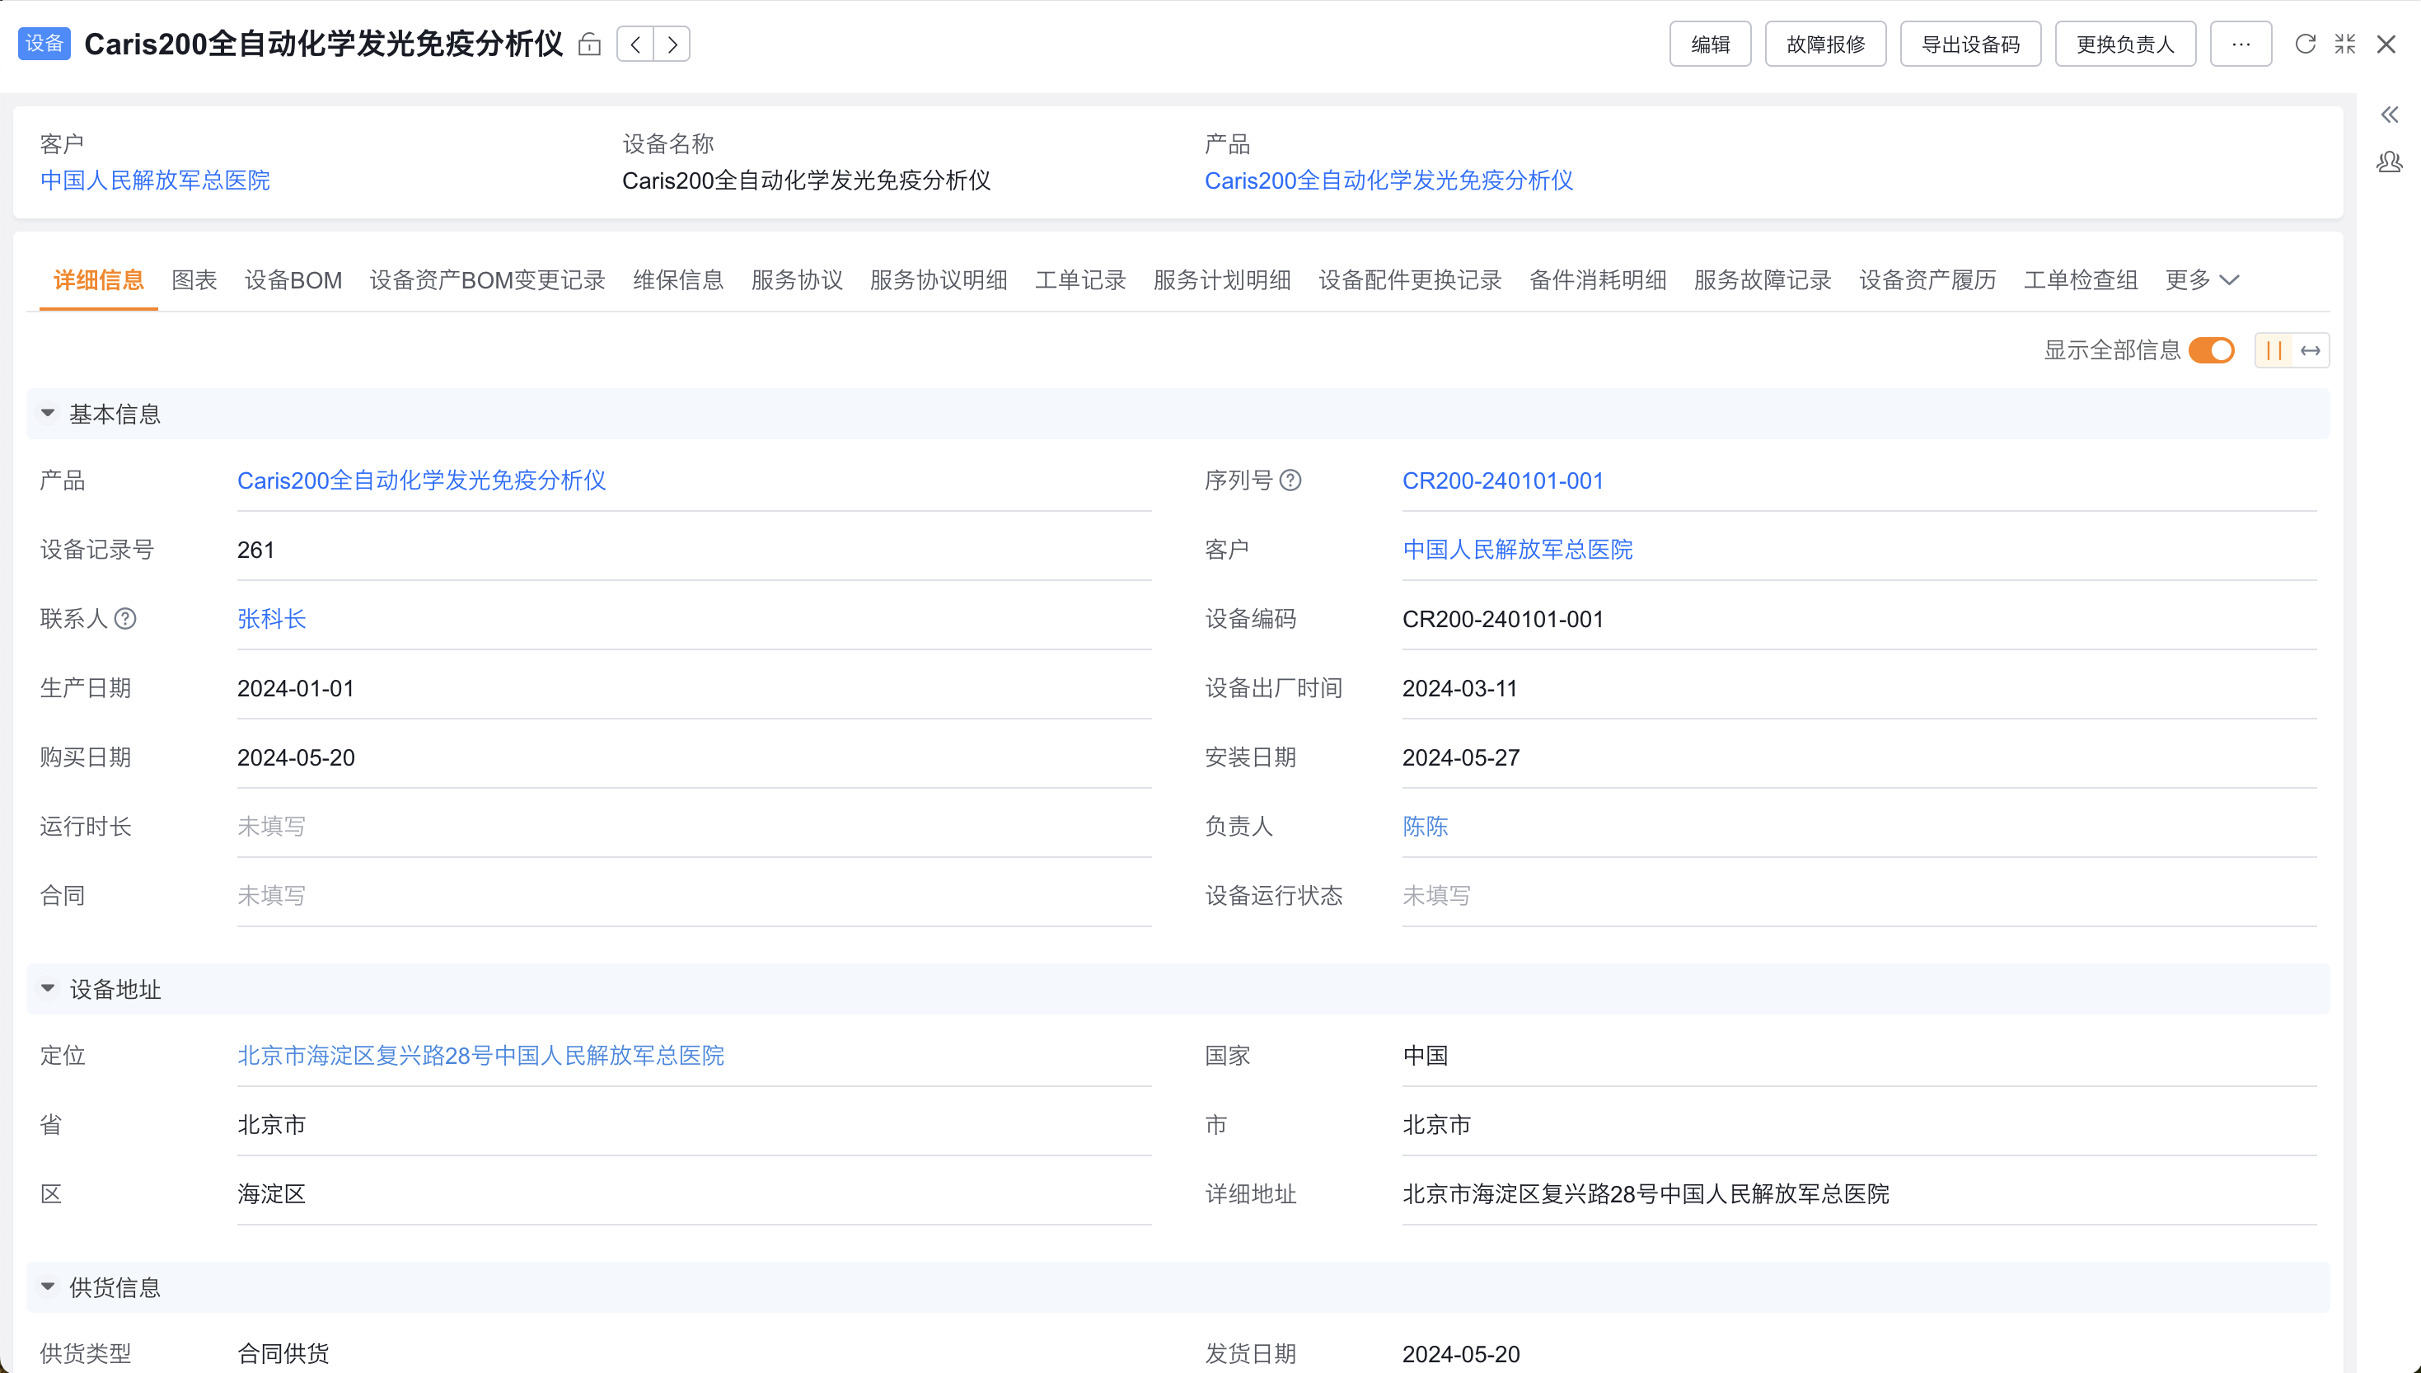Open serial number CR200-240101-001 link
2421x1373 pixels.
[x=1503, y=481]
